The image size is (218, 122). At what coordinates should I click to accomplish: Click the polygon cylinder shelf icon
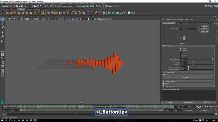pyautogui.click(x=15, y=13)
